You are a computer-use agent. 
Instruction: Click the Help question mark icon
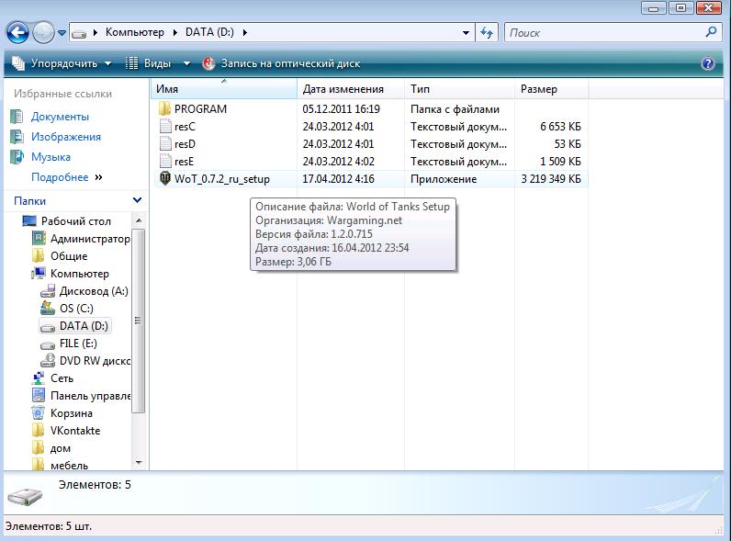[707, 63]
